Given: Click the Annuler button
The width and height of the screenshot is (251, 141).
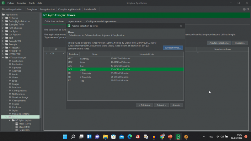Looking at the screenshot, I should coord(176,105).
